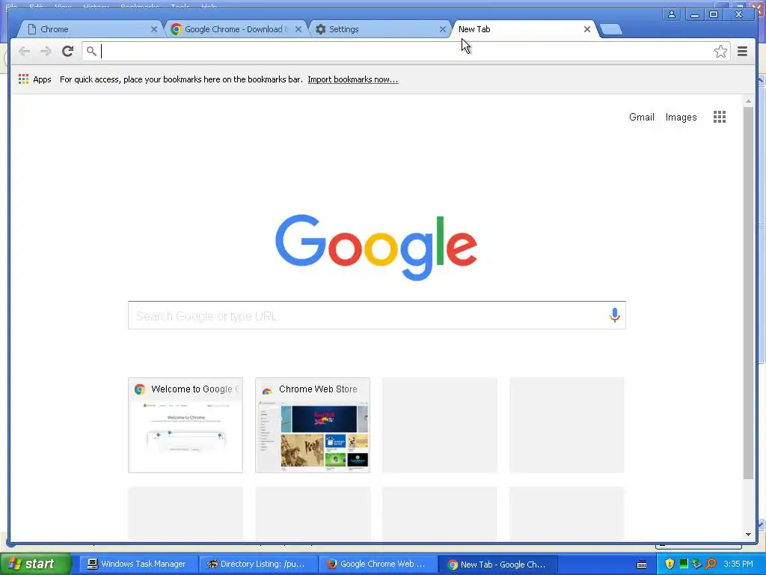Open the Chrome hamburger menu
The image size is (766, 575).
tap(742, 52)
